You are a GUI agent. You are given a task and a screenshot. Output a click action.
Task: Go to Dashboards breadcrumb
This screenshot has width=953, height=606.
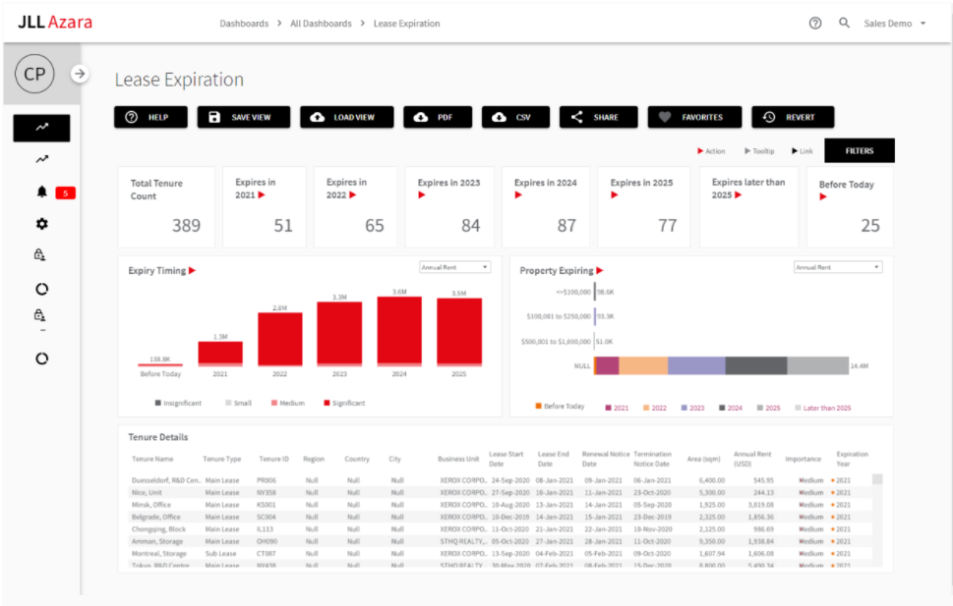point(244,23)
